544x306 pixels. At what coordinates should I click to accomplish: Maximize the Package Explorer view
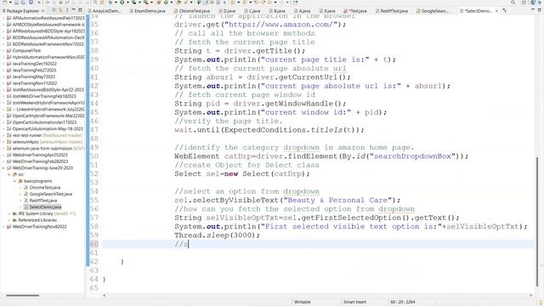(x=80, y=10)
